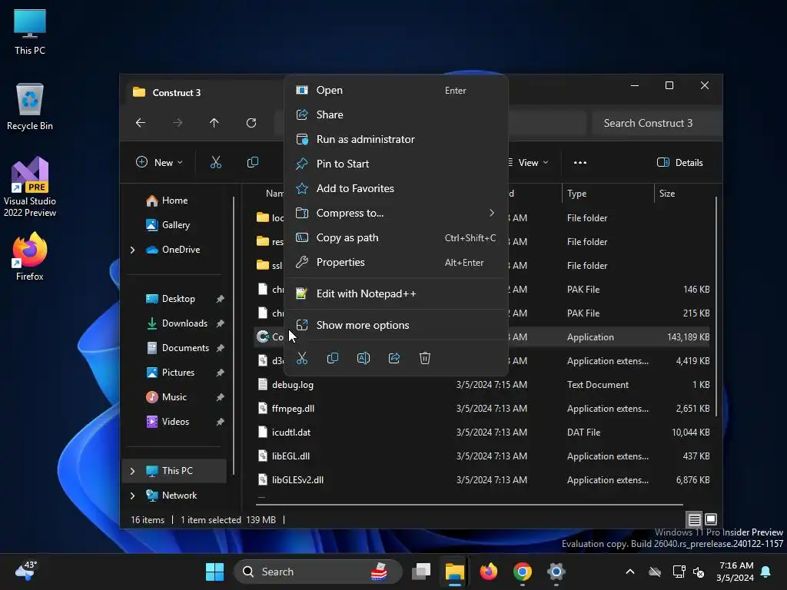Viewport: 787px width, 590px height.
Task: Open the New dropdown in the toolbar
Action: tap(159, 163)
